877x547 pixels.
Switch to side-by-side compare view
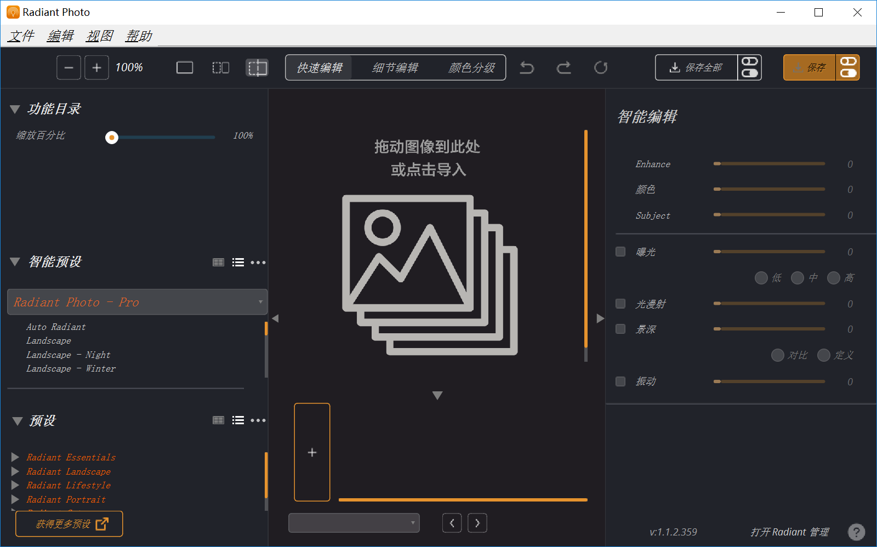click(x=221, y=67)
